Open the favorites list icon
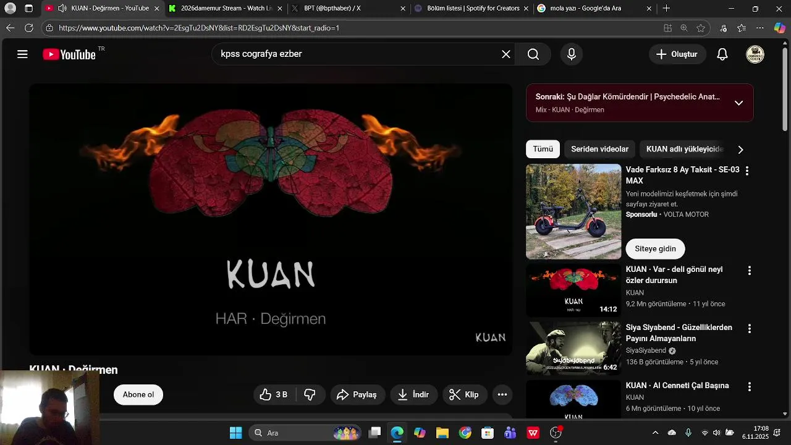This screenshot has width=791, height=445. point(742,28)
